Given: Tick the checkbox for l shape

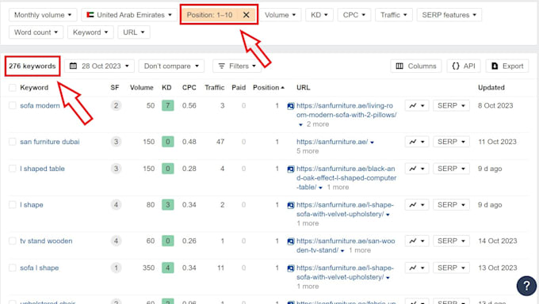Looking at the screenshot, I should [x=13, y=205].
